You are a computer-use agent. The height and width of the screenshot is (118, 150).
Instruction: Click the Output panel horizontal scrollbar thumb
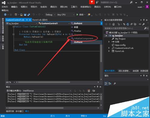click(36, 108)
